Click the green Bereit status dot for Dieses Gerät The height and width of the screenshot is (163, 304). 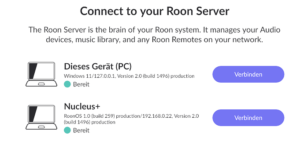pos(67,84)
